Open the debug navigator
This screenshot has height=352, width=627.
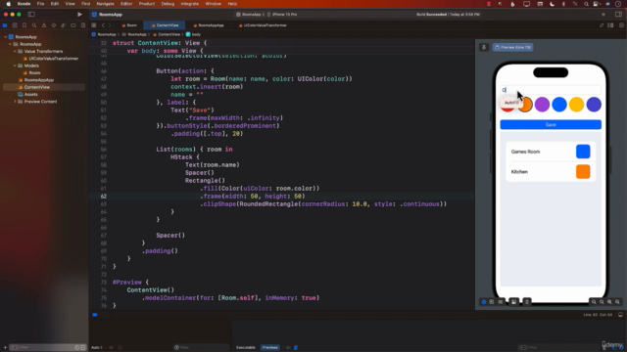click(63, 25)
